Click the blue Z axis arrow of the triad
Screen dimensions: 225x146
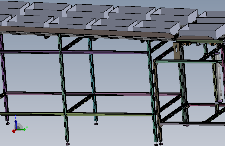coord(16,125)
